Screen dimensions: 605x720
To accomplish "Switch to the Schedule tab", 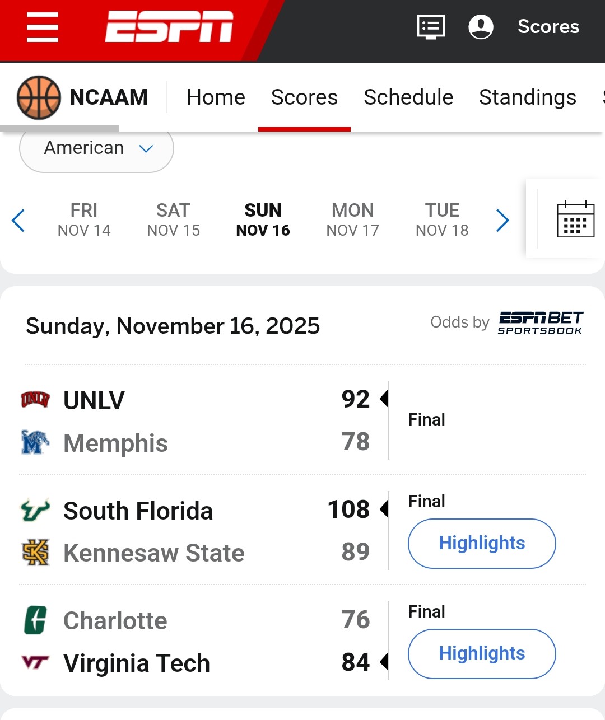I will click(408, 97).
